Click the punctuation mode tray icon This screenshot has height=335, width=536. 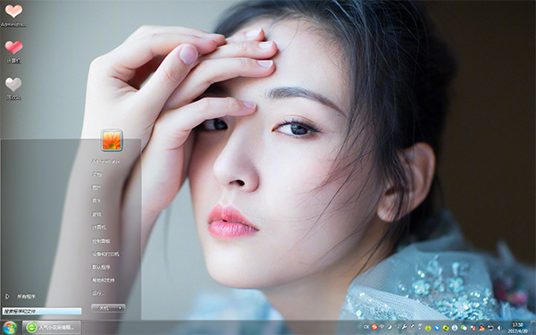398,327
